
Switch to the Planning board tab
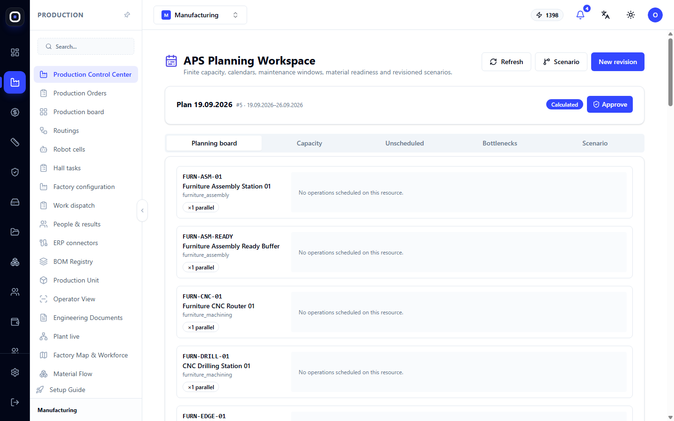[x=214, y=143]
